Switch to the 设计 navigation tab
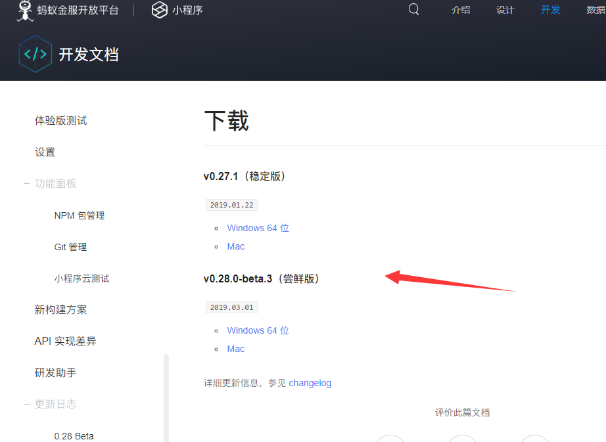 505,11
